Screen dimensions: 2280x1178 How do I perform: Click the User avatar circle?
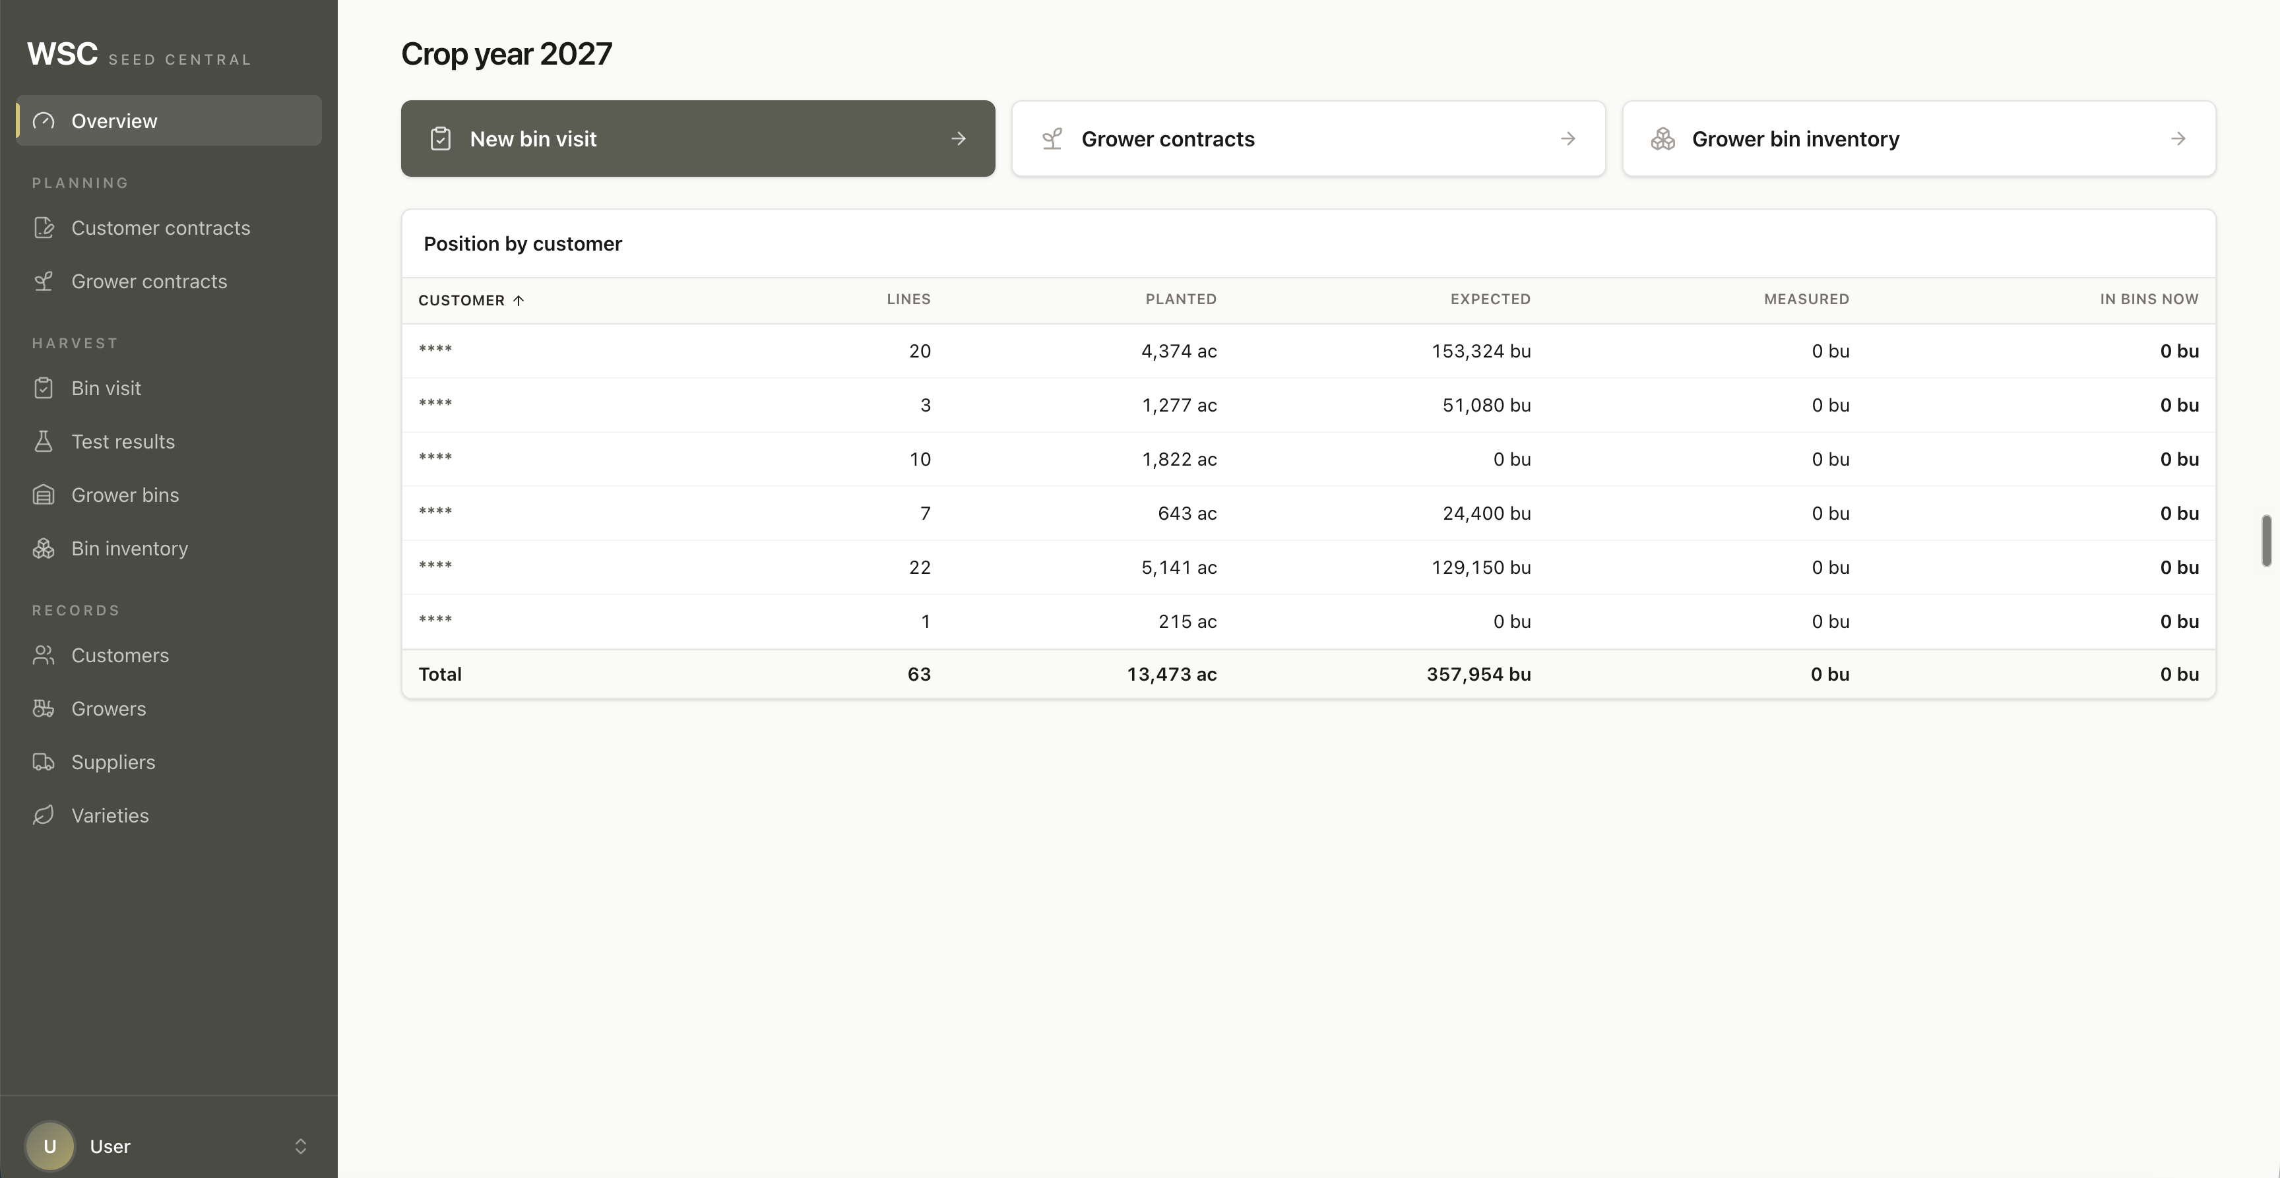49,1146
